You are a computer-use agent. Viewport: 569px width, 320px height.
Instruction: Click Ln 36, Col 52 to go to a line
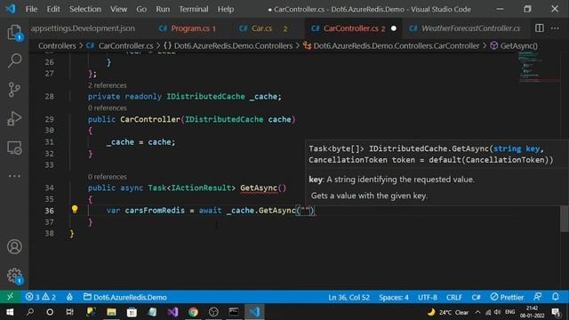(x=349, y=298)
